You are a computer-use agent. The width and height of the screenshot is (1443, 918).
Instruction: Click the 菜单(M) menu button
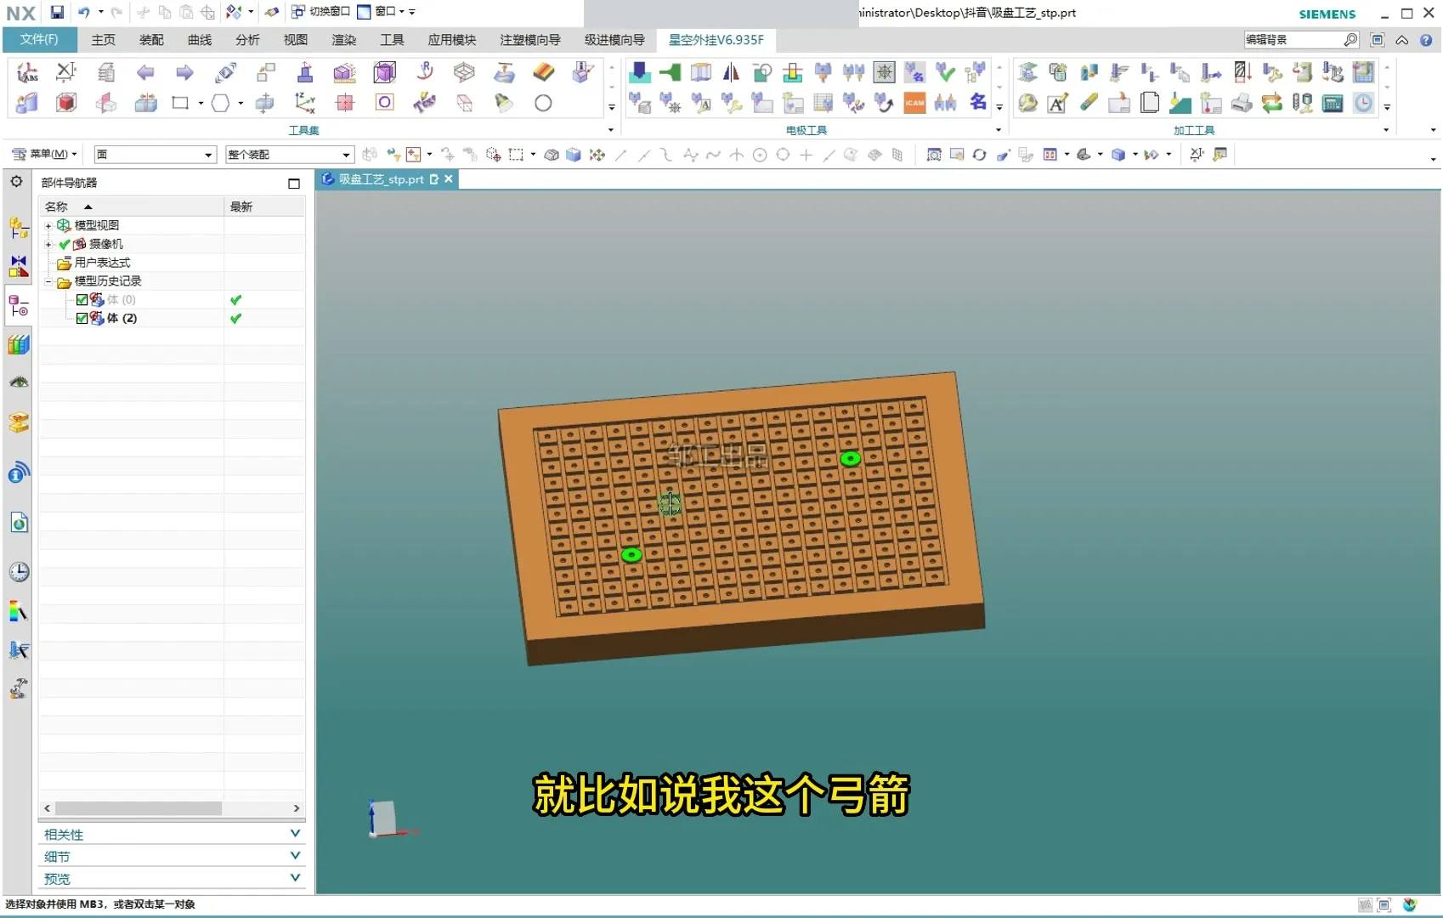click(x=44, y=155)
